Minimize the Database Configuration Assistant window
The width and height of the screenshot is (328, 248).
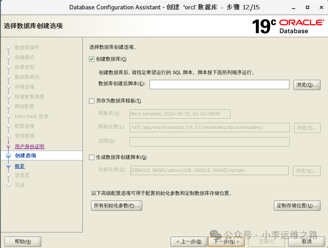[294, 7]
